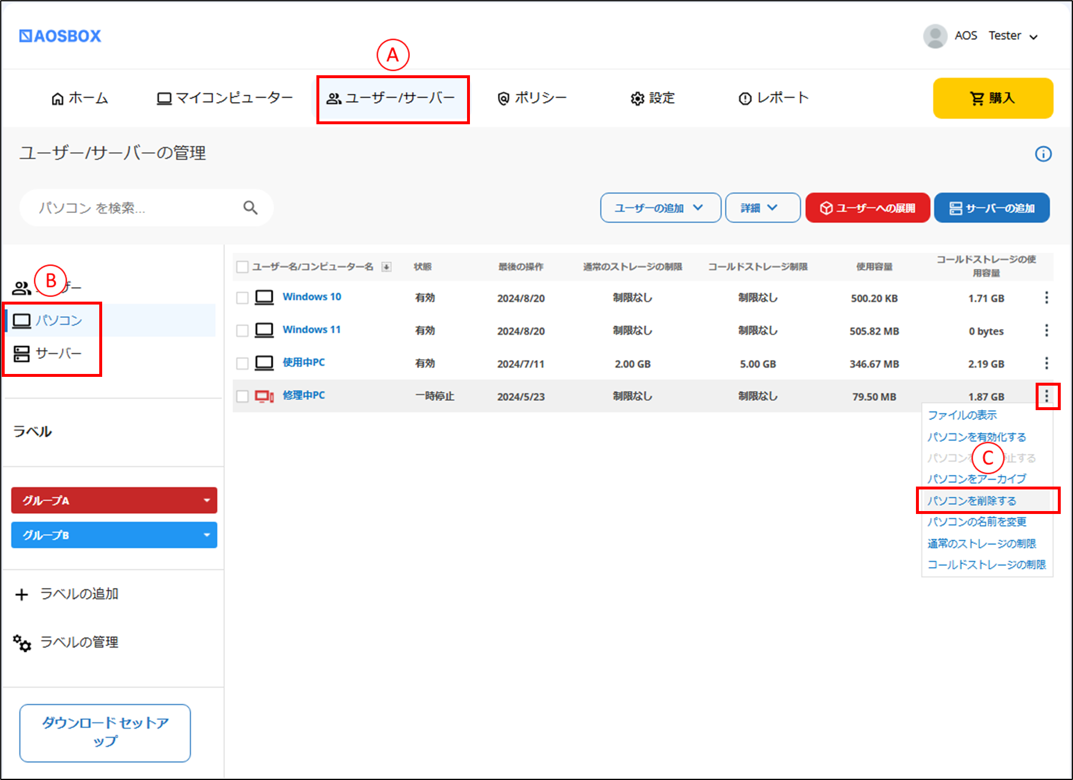Viewport: 1073px width, 780px height.
Task: Click the users icon in the left sidebar
Action: [22, 288]
